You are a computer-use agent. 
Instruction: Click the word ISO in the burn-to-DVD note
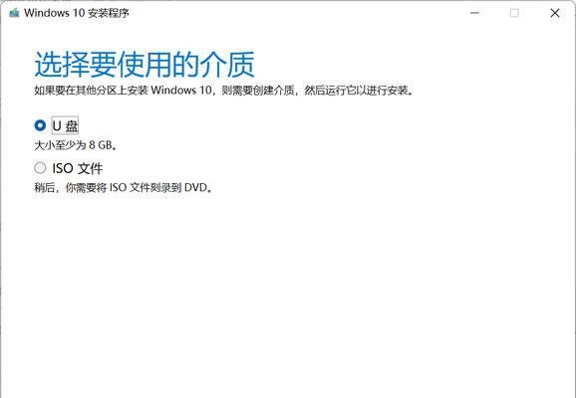point(119,188)
